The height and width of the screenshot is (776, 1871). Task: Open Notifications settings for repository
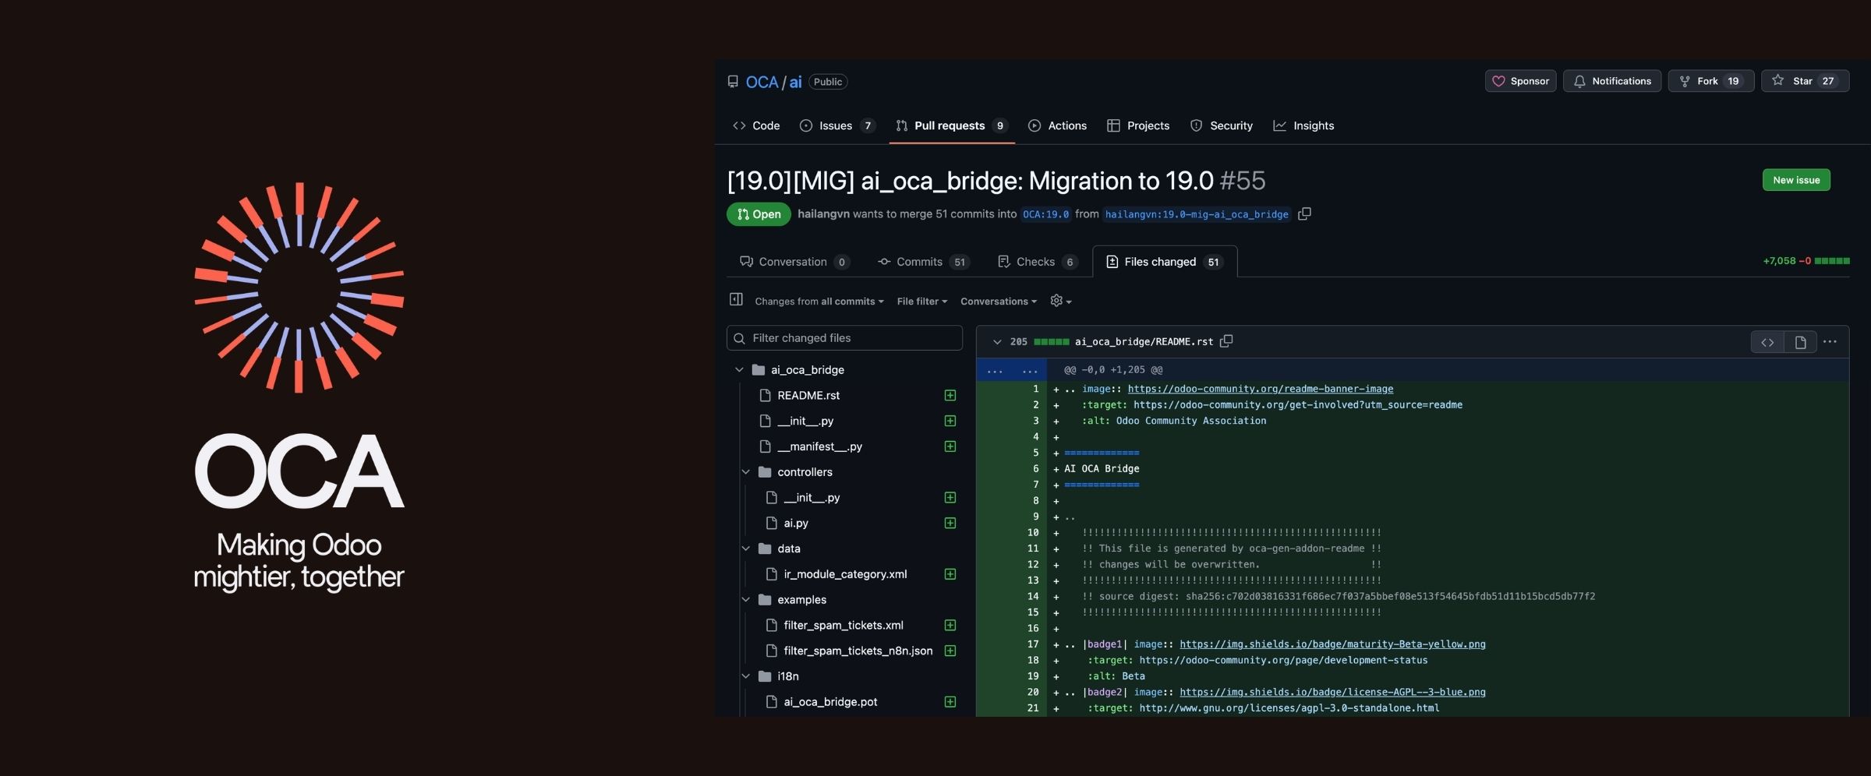[1611, 81]
